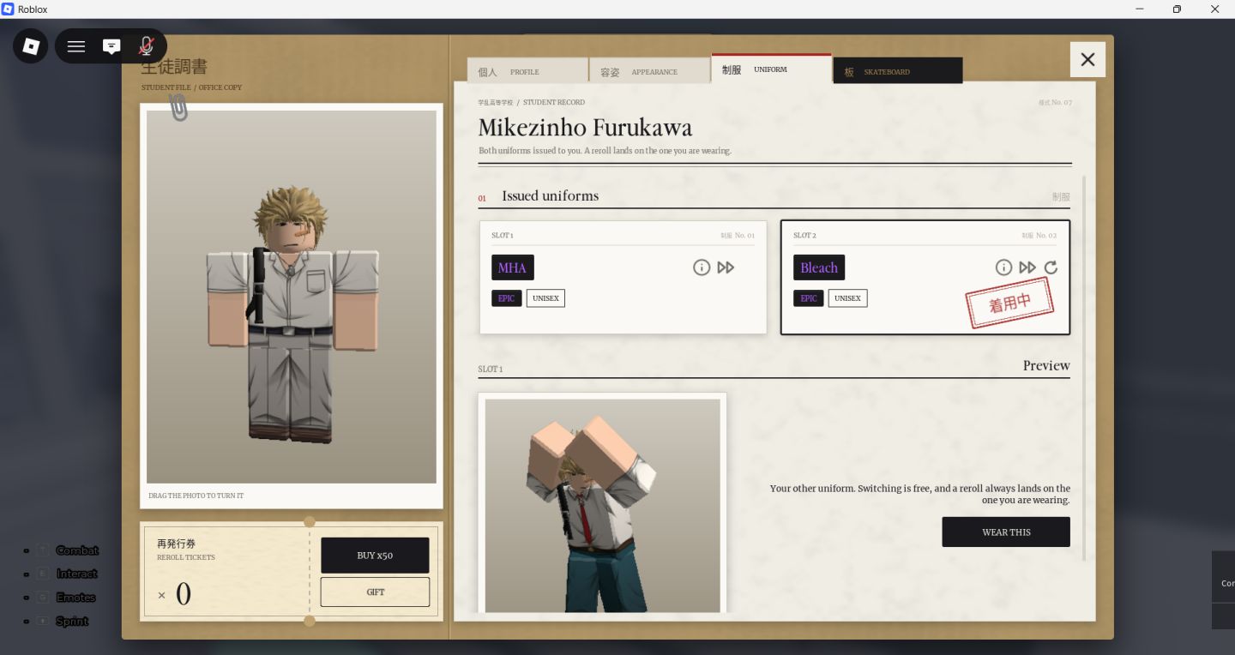Click the Preview heading
This screenshot has width=1235, height=655.
point(1046,365)
